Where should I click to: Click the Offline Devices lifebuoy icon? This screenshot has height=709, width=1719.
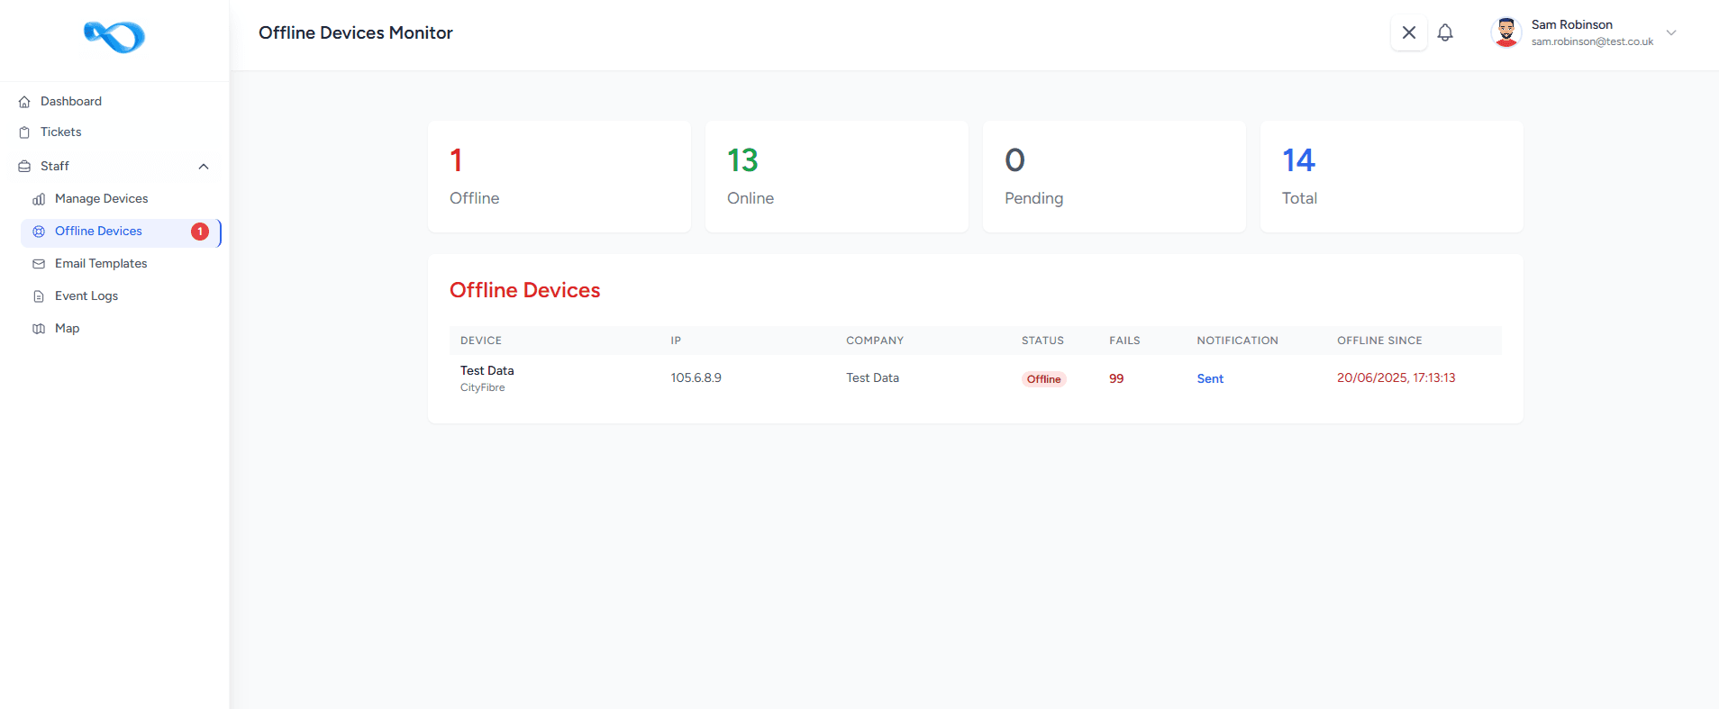39,232
